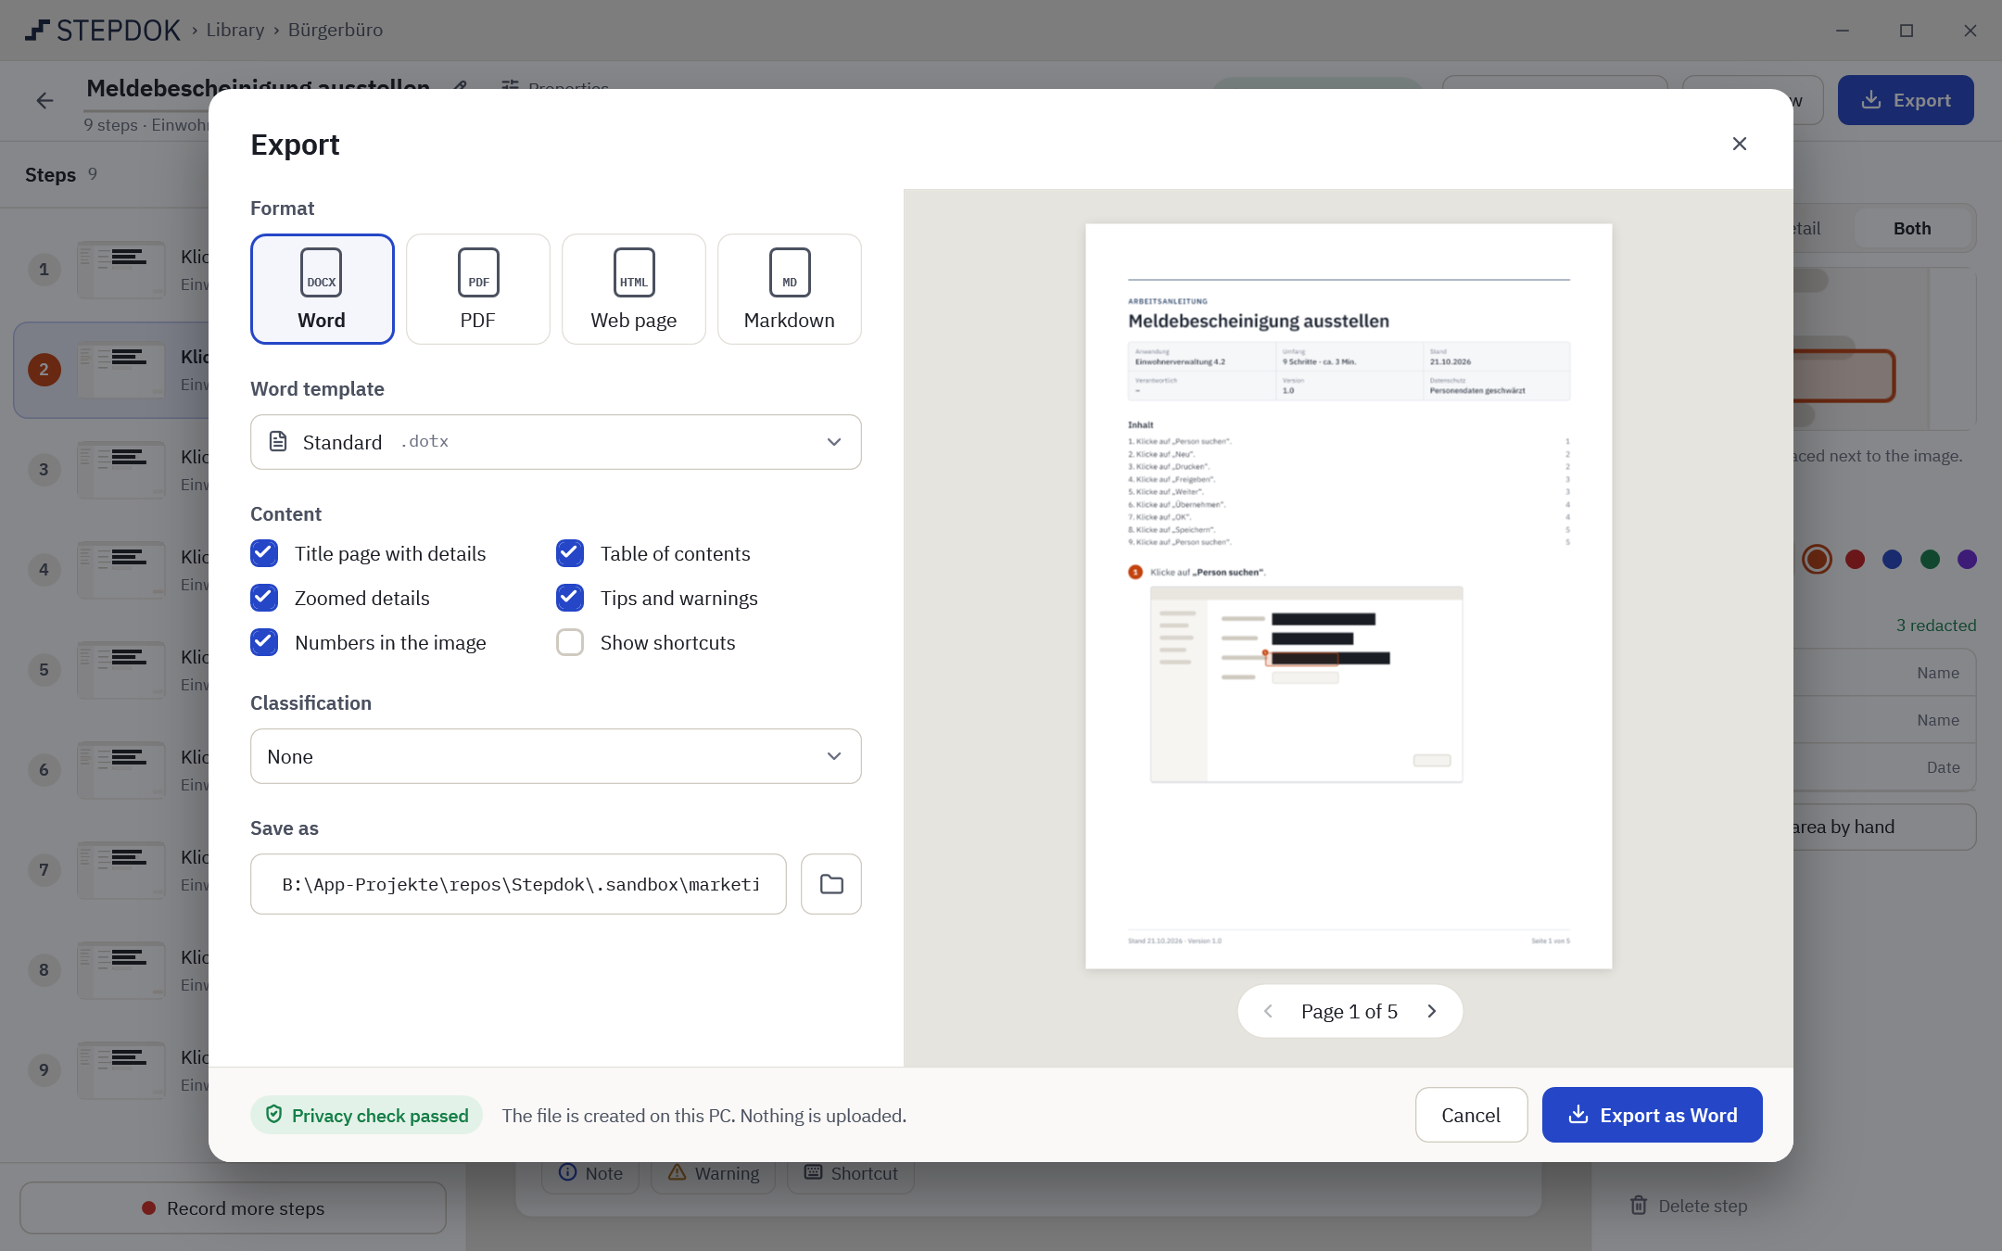Select the orange color swatch
The height and width of the screenshot is (1251, 2002).
1817,559
